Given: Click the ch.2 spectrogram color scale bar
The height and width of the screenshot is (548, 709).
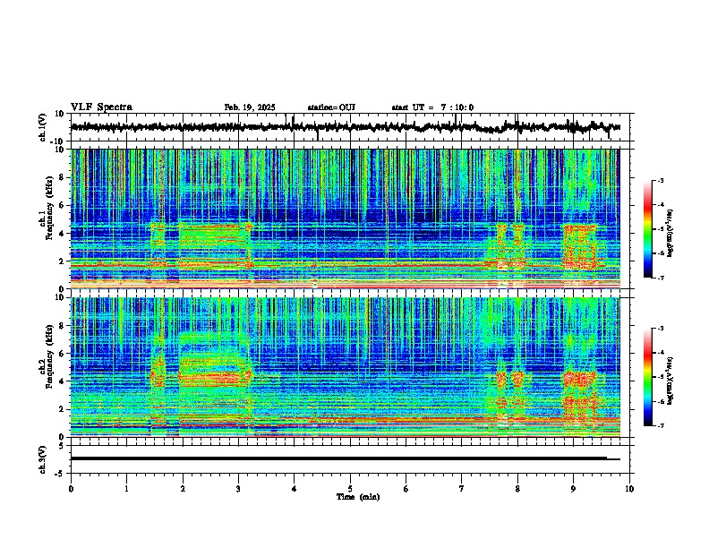Looking at the screenshot, I should pos(647,377).
